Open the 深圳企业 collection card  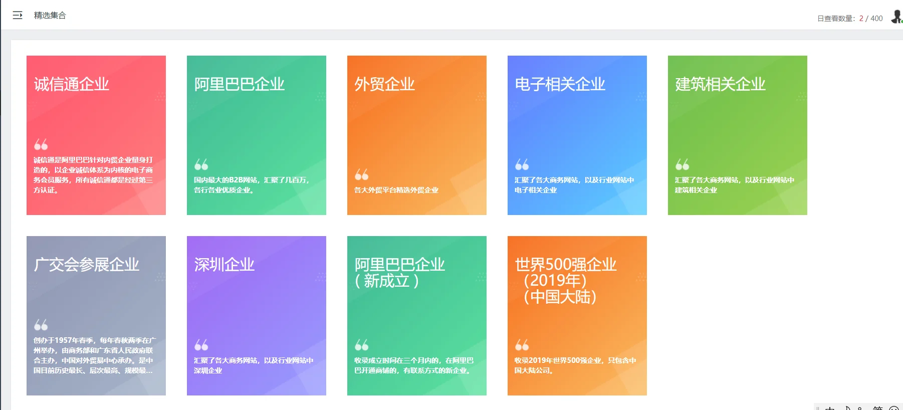[x=257, y=316]
